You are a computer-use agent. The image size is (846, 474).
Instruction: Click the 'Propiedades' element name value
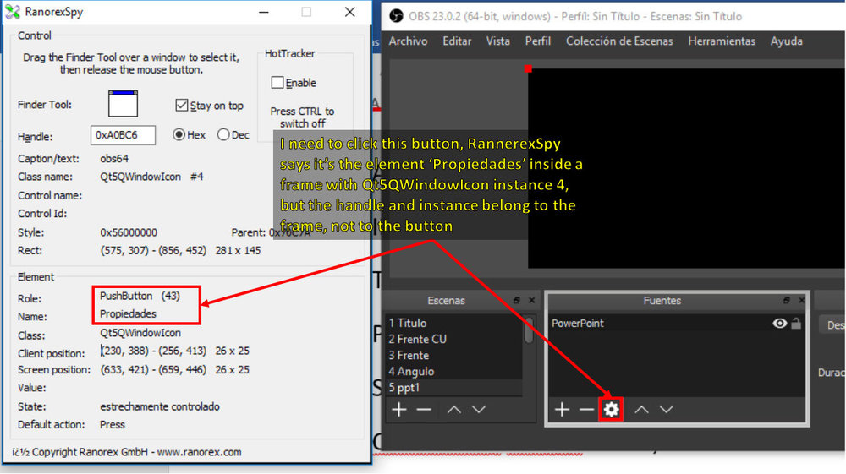(x=128, y=313)
